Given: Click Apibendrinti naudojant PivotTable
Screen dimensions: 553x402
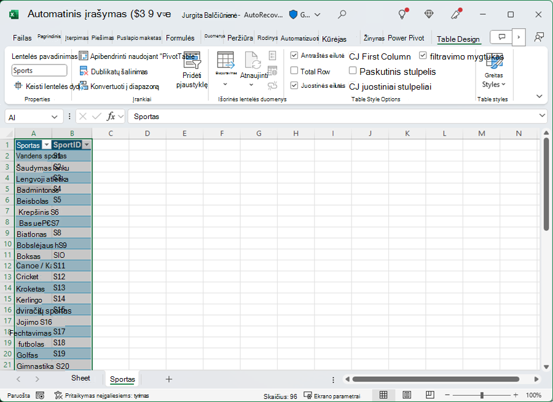Looking at the screenshot, I should pos(138,56).
